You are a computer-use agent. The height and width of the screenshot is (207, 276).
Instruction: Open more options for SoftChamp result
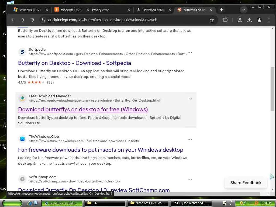(x=190, y=180)
